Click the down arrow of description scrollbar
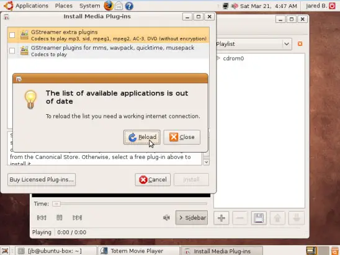The width and height of the screenshot is (340, 255). tap(206, 162)
